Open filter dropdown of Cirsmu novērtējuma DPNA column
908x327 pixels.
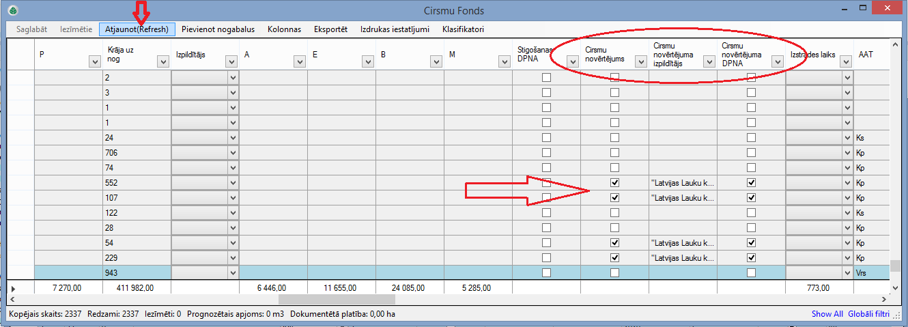click(x=778, y=61)
